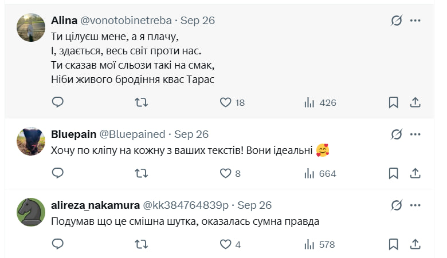Repost Alina's poem tweet

pyautogui.click(x=141, y=102)
